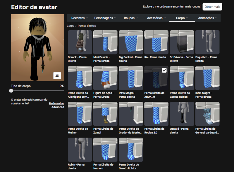The width and height of the screenshot is (234, 172).
Task: Click the R6 - Perna direita label
Action: (155, 57)
